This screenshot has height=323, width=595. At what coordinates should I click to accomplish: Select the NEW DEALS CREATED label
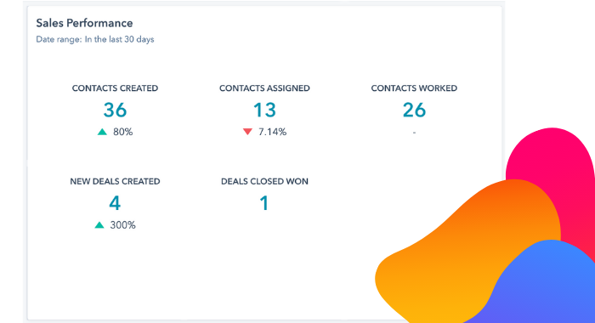[x=115, y=181]
